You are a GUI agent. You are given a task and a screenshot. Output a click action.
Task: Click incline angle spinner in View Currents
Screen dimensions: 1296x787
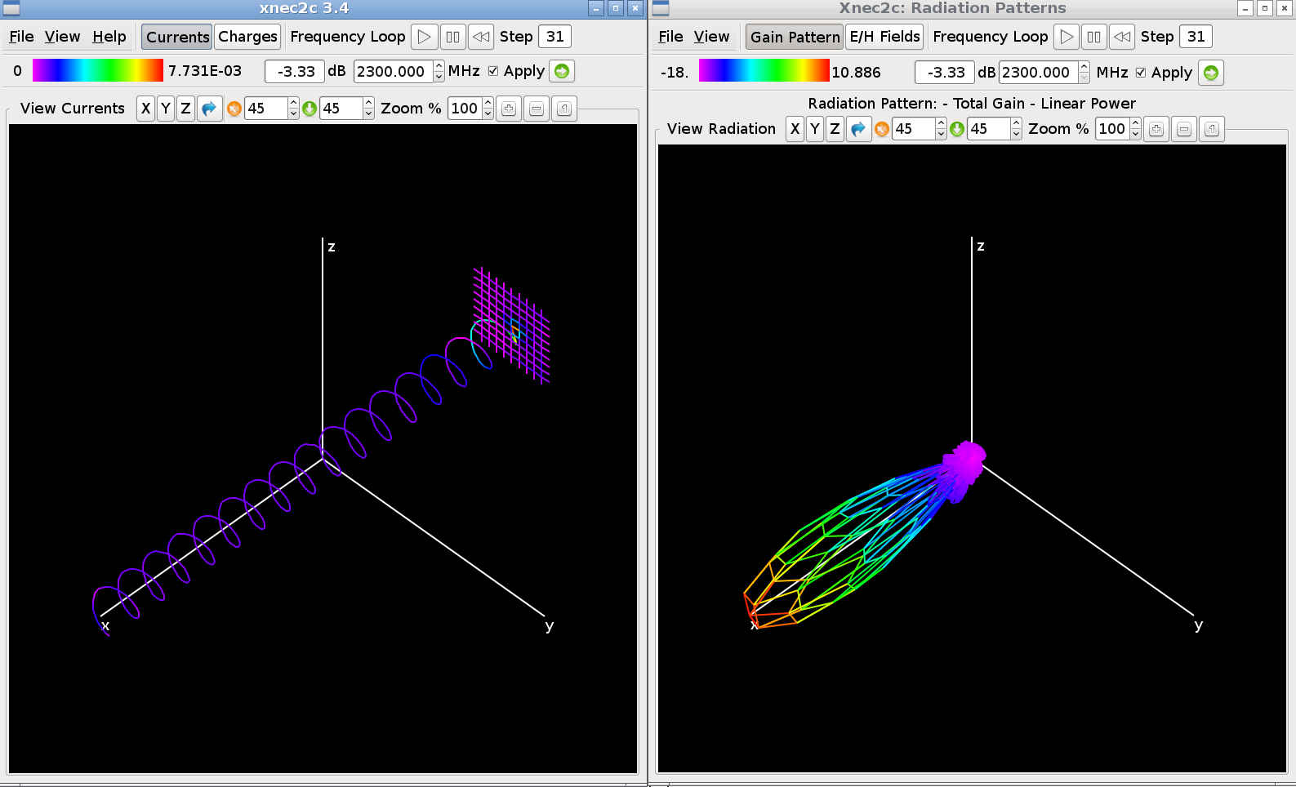pyautogui.click(x=347, y=109)
